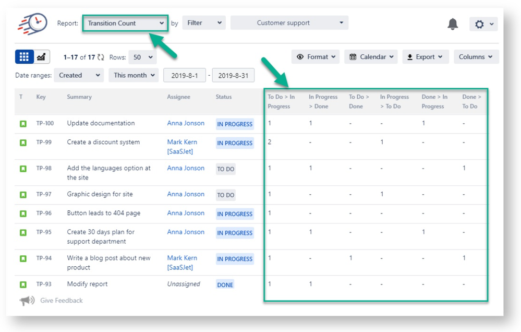Click issue key TP-97
This screenshot has width=521, height=332.
click(44, 194)
